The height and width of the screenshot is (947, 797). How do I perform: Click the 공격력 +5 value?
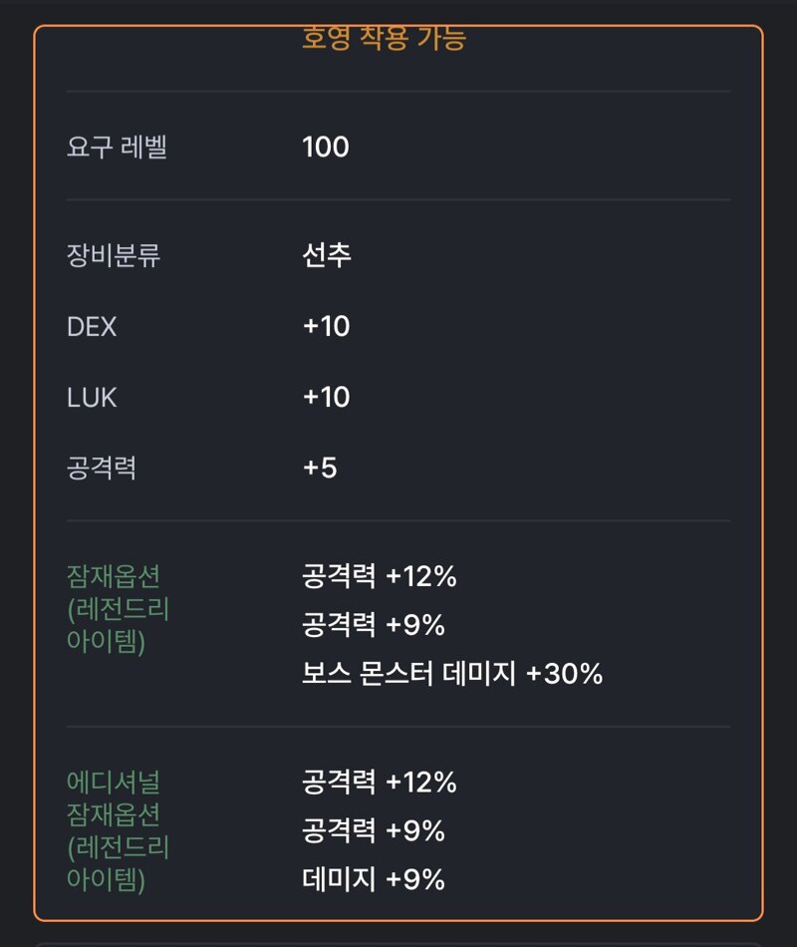[320, 468]
